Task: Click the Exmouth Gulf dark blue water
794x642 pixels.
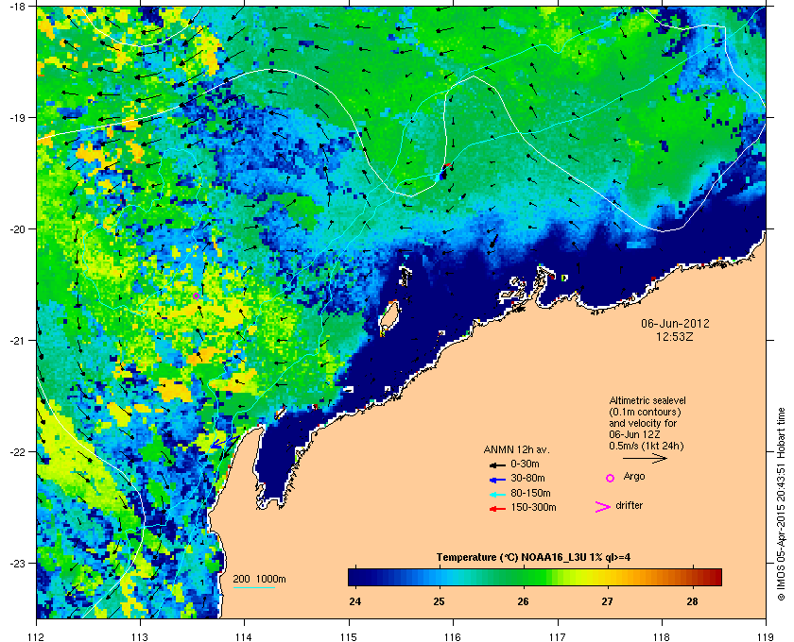Action: pyautogui.click(x=274, y=461)
